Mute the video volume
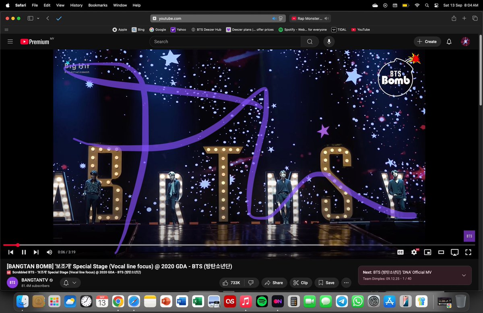 [49, 252]
